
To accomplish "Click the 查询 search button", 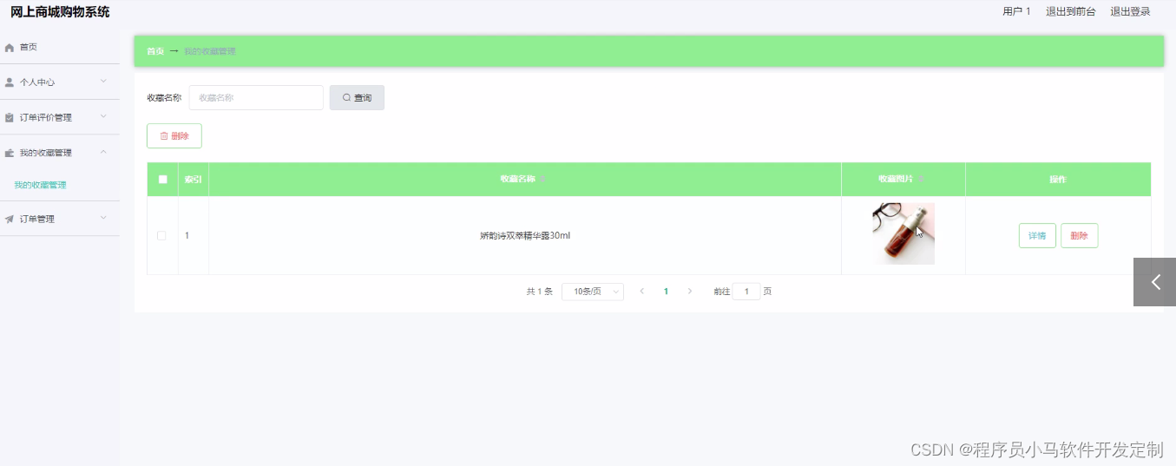I will click(357, 98).
